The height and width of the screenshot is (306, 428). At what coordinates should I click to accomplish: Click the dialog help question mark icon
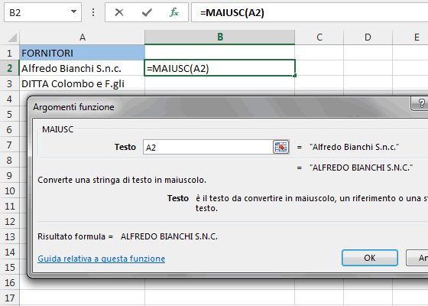click(421, 103)
